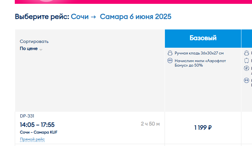Select the partially visible tariff header after Базовый

pyautogui.click(x=247, y=38)
